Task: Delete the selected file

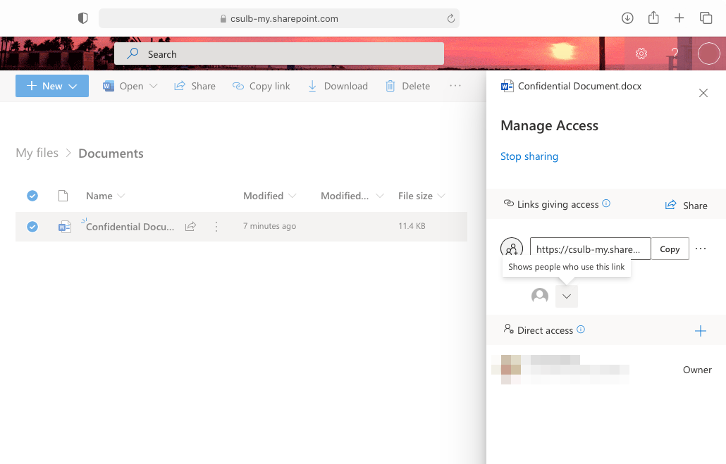Action: 407,86
